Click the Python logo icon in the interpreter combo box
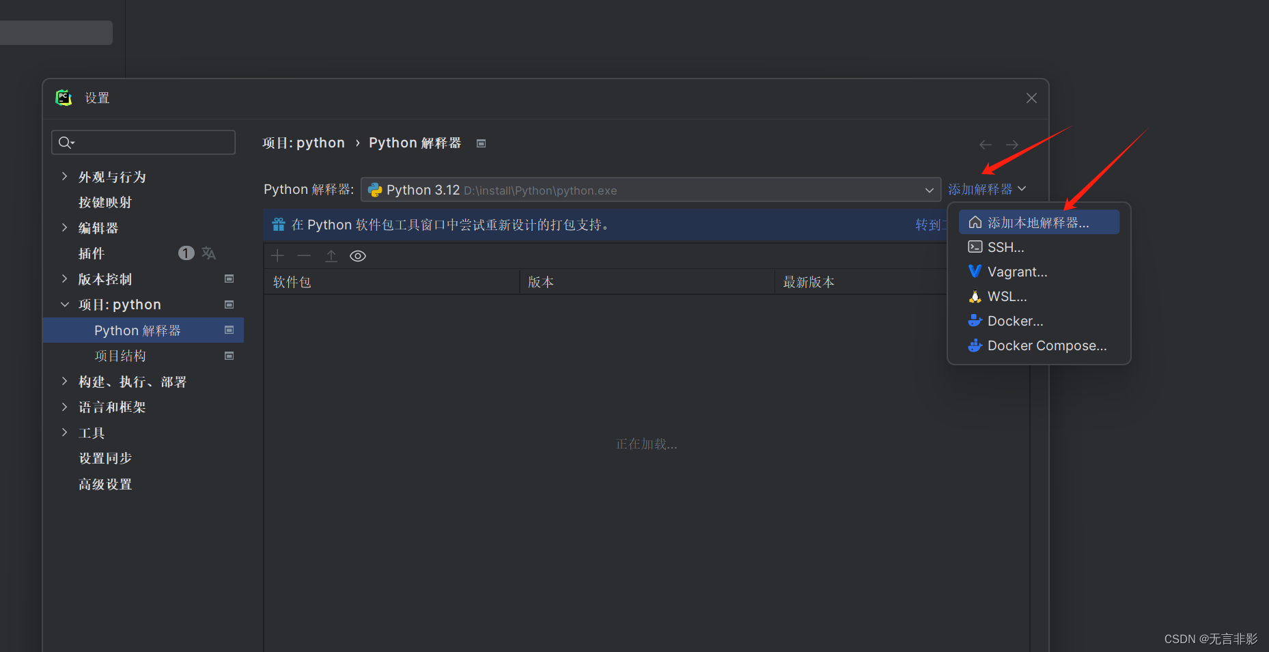 (x=375, y=190)
